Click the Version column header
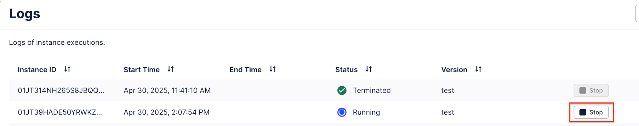 (454, 70)
